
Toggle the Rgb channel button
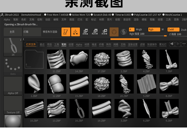tap(154, 29)
